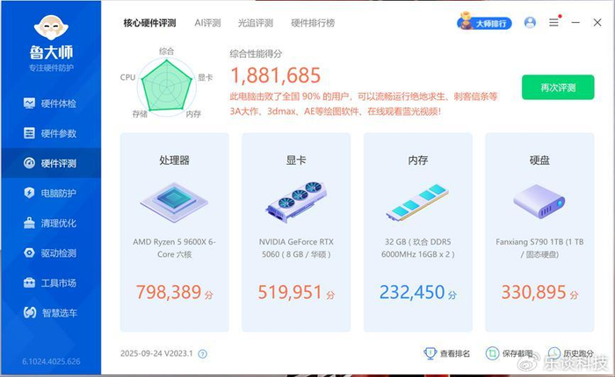Click the 硬盘 card title
This screenshot has height=377, width=615.
coord(539,160)
